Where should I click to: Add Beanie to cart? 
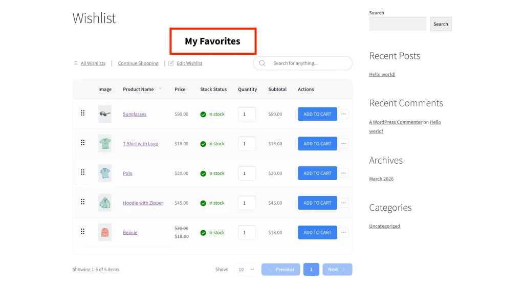(317, 232)
